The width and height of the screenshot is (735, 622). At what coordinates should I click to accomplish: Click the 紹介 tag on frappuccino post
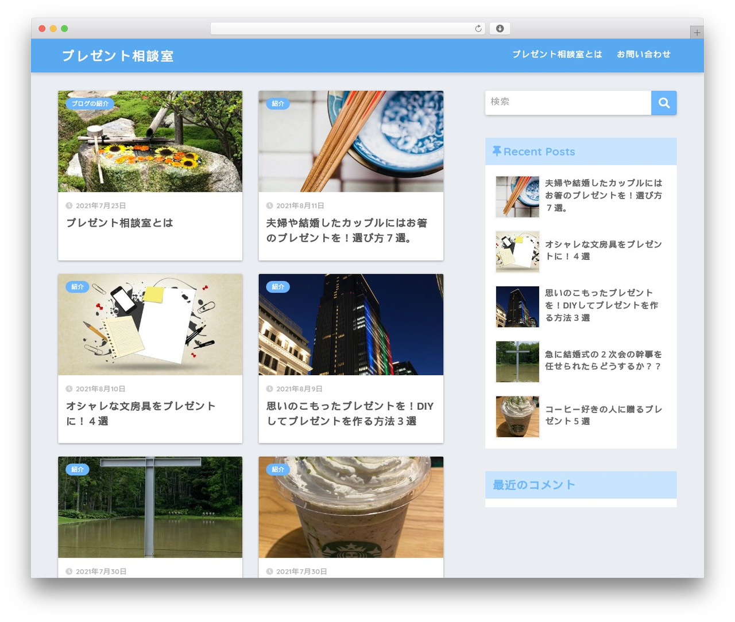(x=278, y=469)
